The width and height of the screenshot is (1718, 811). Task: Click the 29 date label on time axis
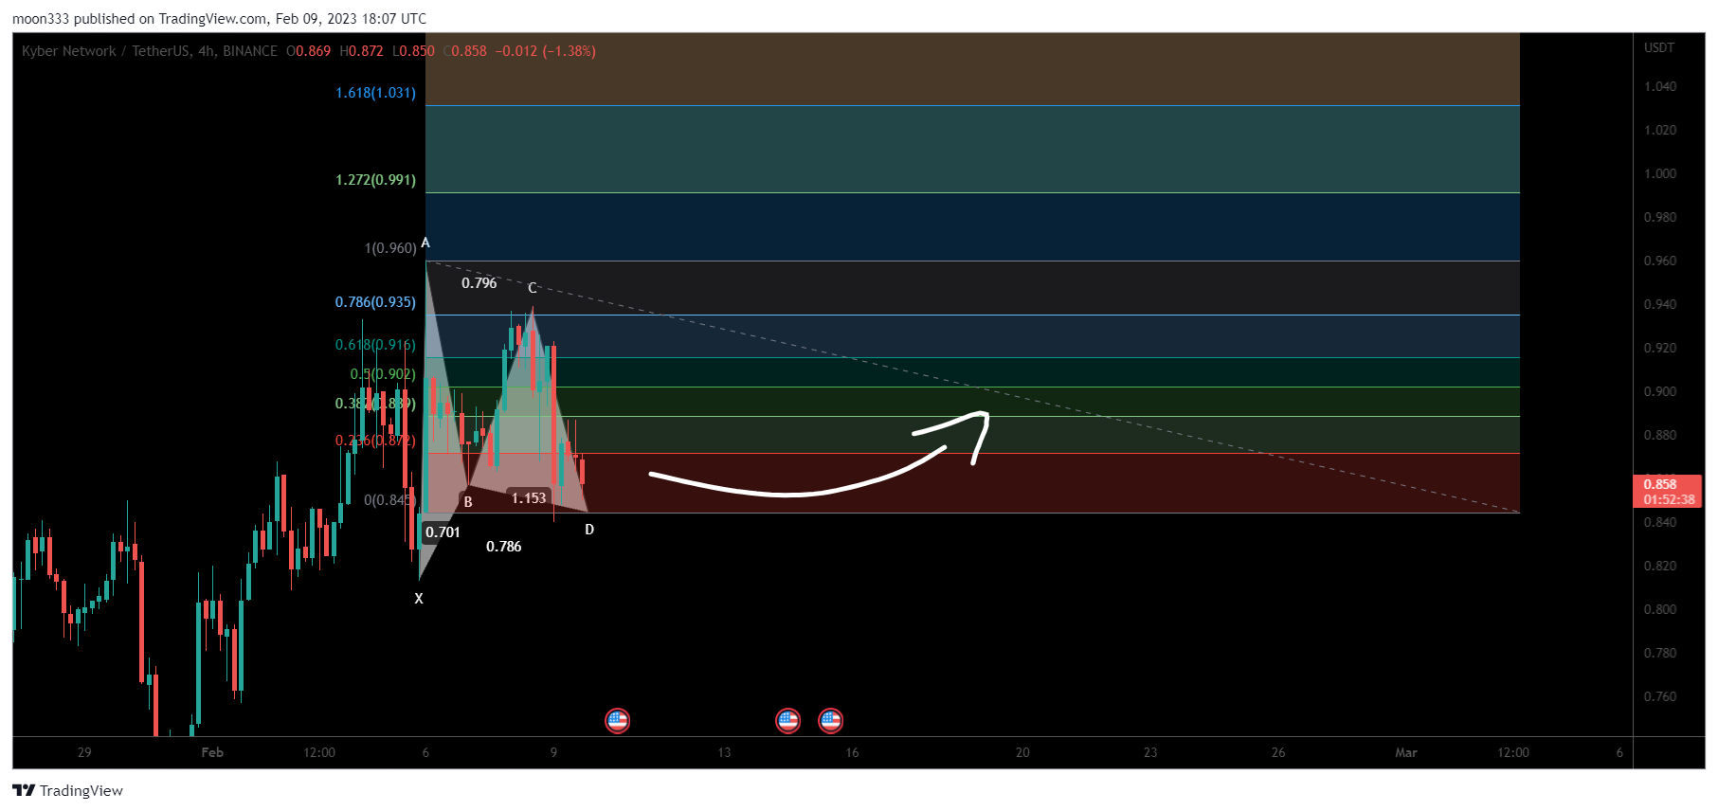click(x=84, y=752)
